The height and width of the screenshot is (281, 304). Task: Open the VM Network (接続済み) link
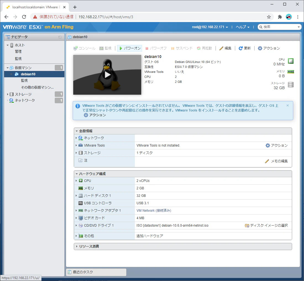(154, 211)
